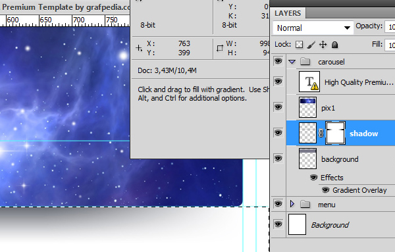
Task: Select the High Quality Premiu... layer name
Action: 359,82
